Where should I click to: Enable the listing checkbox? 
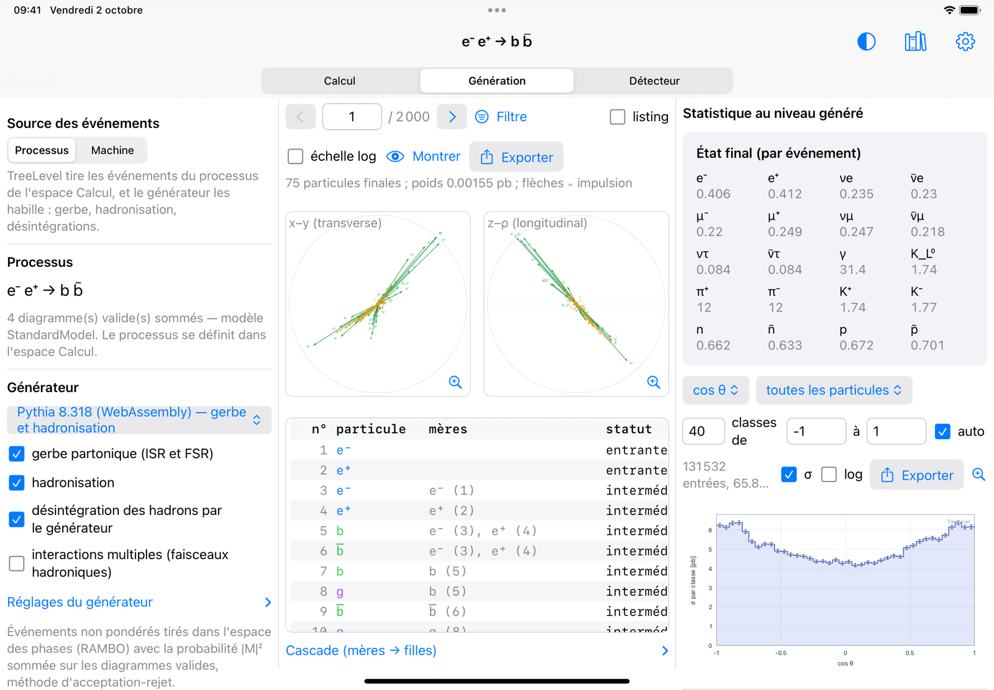coord(618,117)
